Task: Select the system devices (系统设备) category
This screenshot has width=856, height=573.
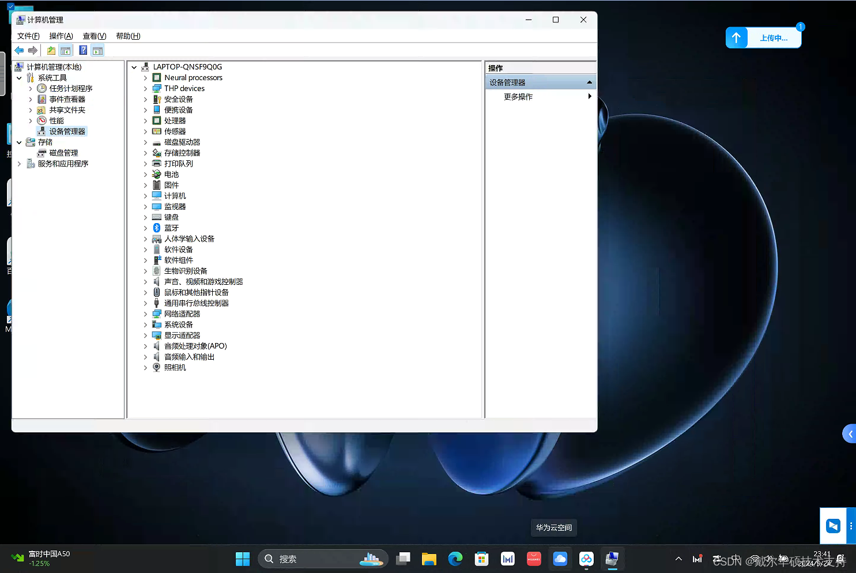Action: pos(179,325)
